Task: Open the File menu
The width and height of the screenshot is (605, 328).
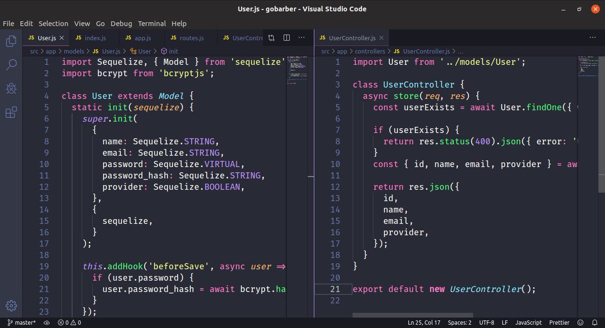Action: 9,23
